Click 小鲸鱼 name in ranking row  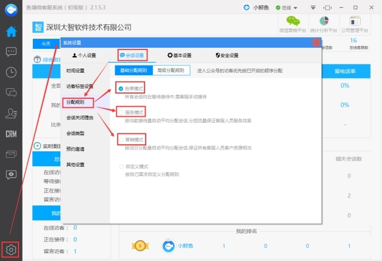coord(186,246)
